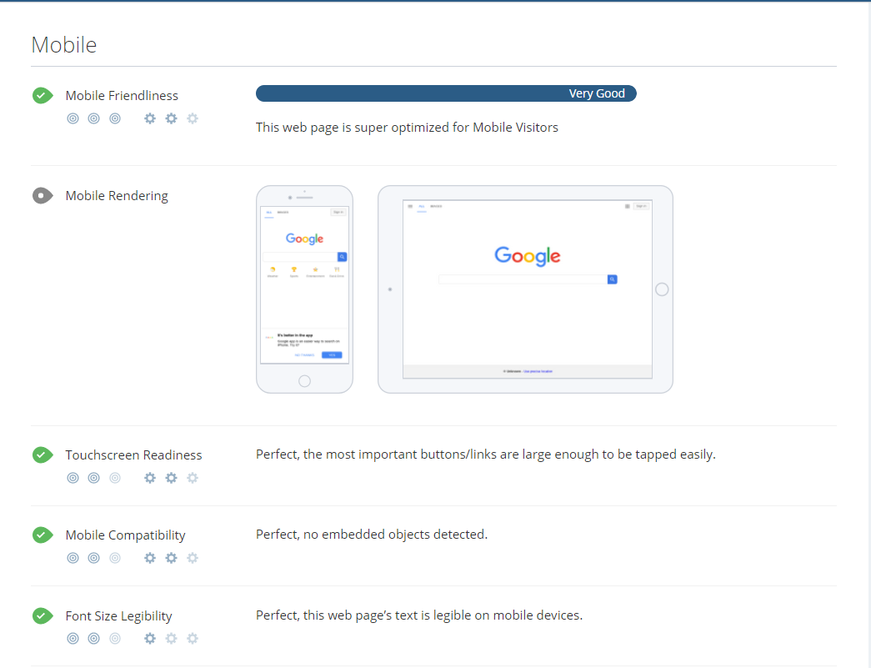This screenshot has height=668, width=871.
Task: Expand the Mobile Friendliness criterion label
Action: 122,96
